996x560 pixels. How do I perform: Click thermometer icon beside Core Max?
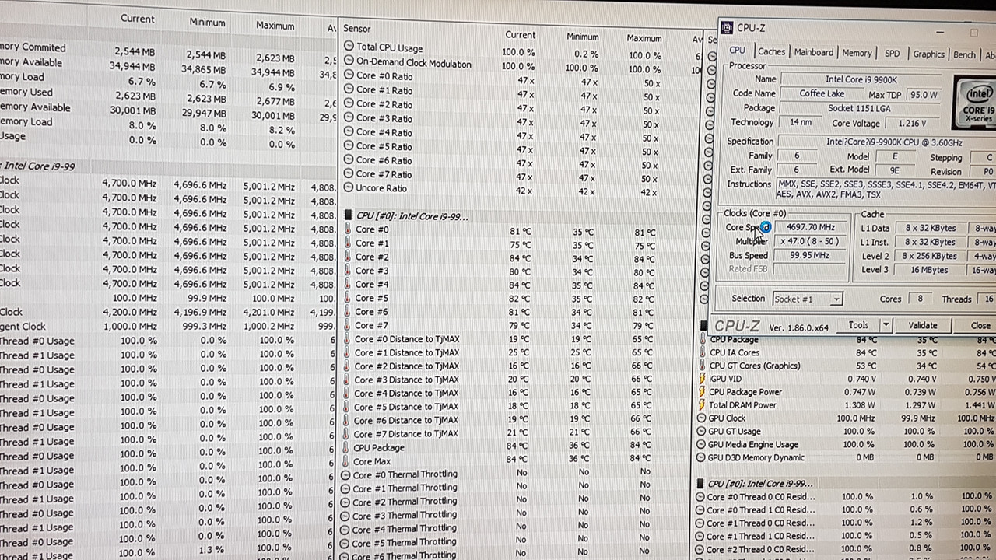pyautogui.click(x=346, y=461)
